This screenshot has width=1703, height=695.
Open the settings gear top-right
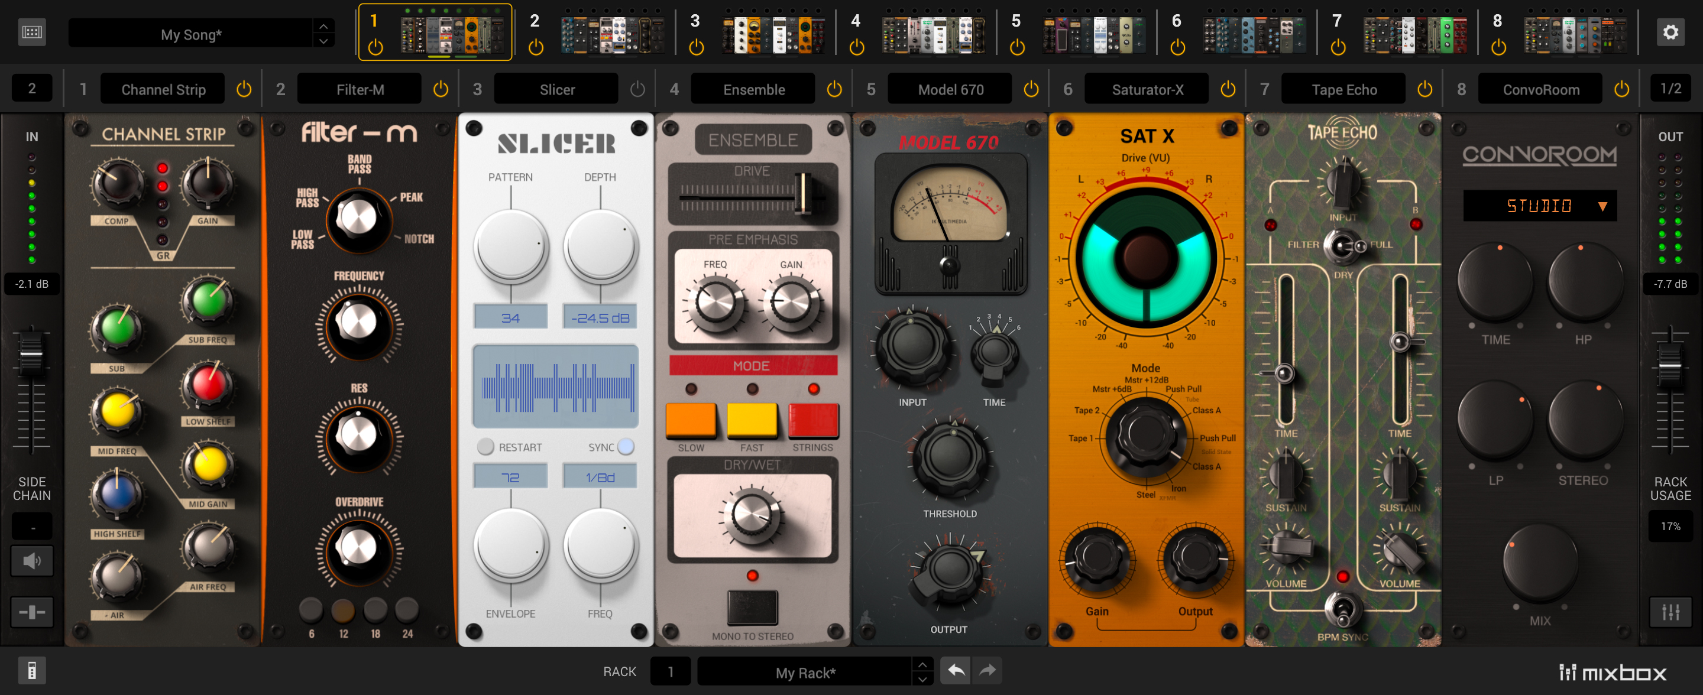click(1670, 31)
